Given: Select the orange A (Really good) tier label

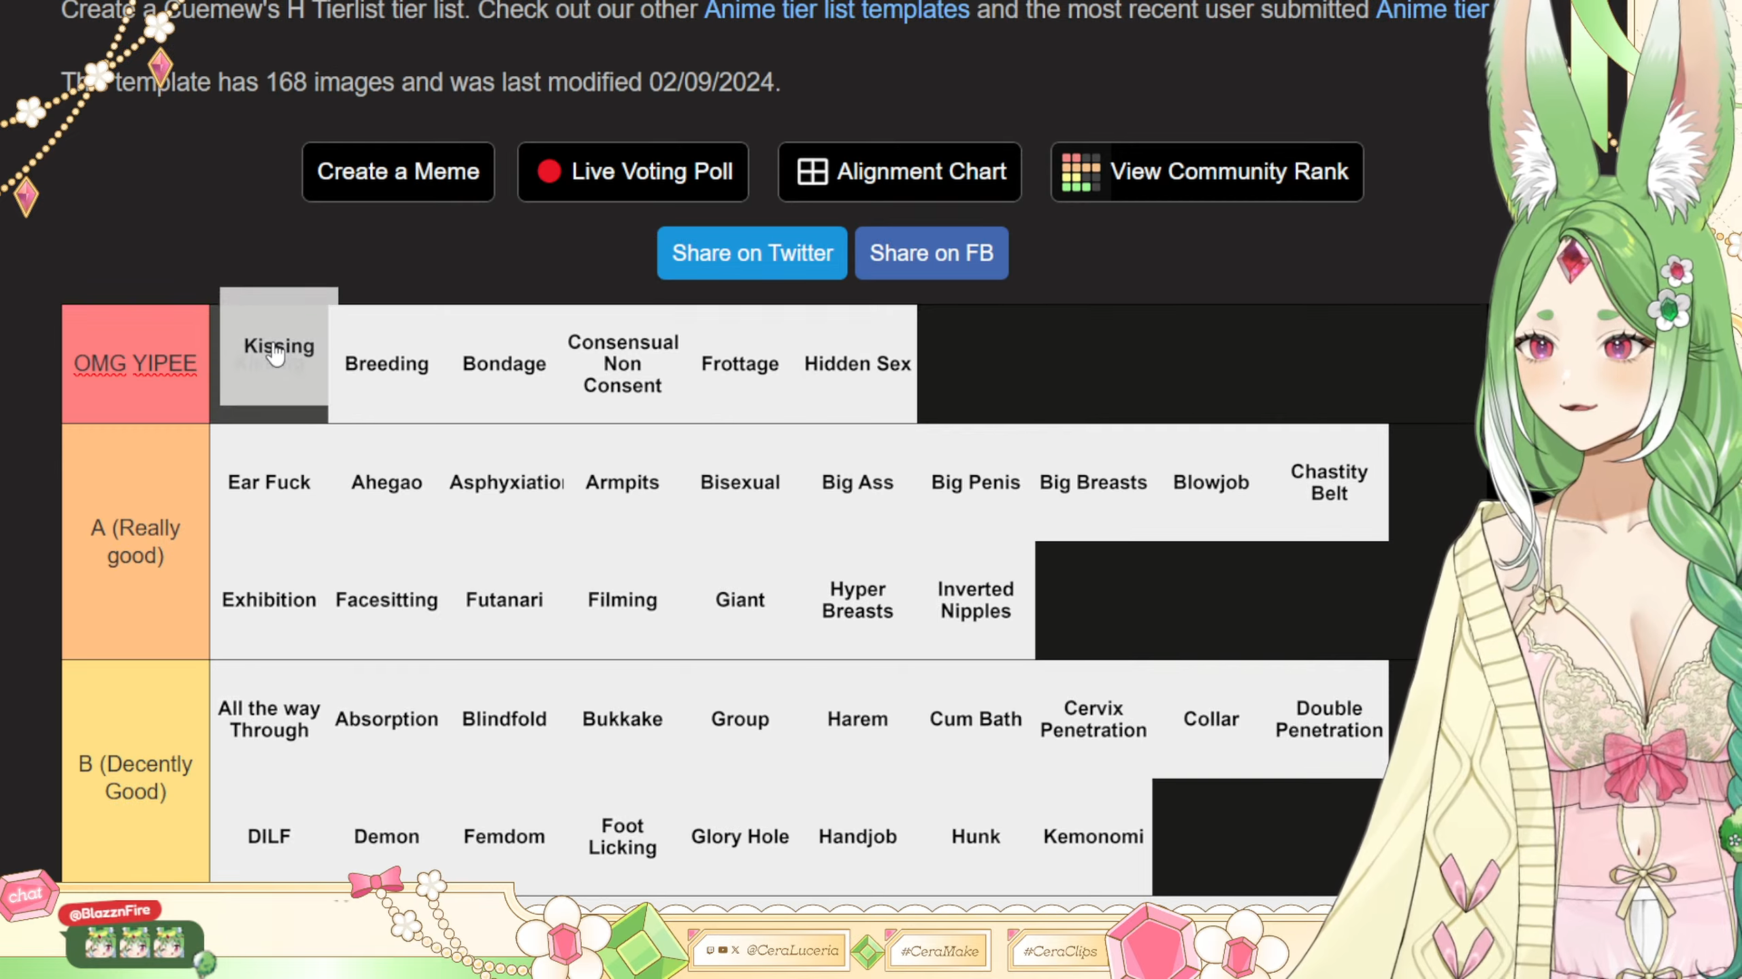Looking at the screenshot, I should (x=135, y=541).
